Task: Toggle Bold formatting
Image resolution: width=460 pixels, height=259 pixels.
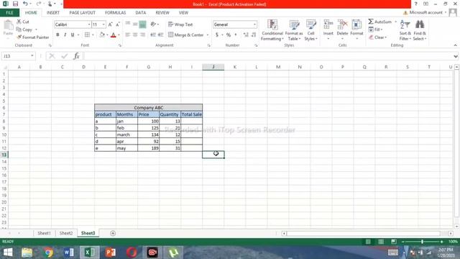Action: 57,35
